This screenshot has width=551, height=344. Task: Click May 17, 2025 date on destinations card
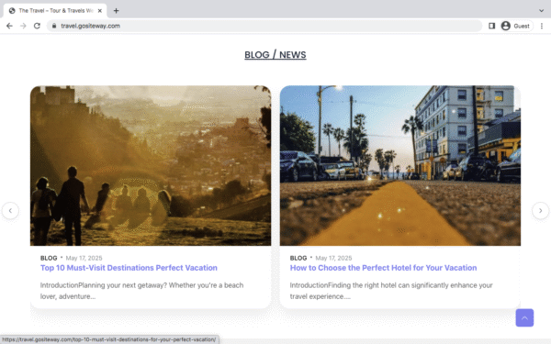tap(84, 258)
